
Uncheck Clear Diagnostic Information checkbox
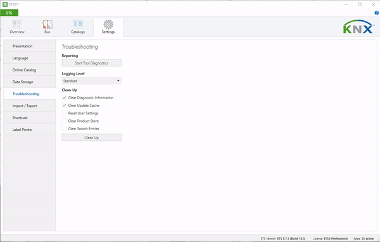(64, 98)
